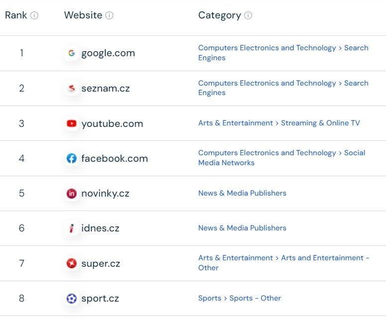Click the YouTube play logo icon
Screen dimensions: 386x322
[72, 123]
